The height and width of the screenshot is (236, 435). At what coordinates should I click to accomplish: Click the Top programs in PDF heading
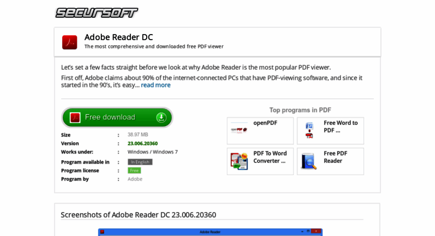point(300,110)
